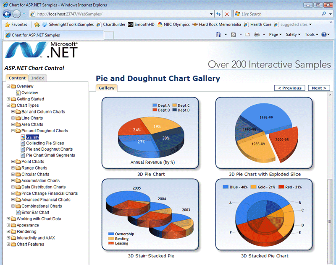Select the 3D Stacked Pie Chart thumbnail
336x265 pixels.
(x=264, y=215)
